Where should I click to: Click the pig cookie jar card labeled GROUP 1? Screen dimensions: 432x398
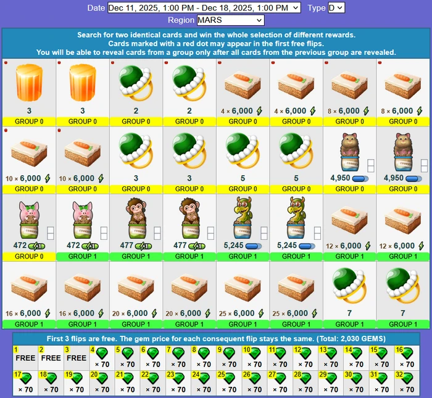(83, 228)
